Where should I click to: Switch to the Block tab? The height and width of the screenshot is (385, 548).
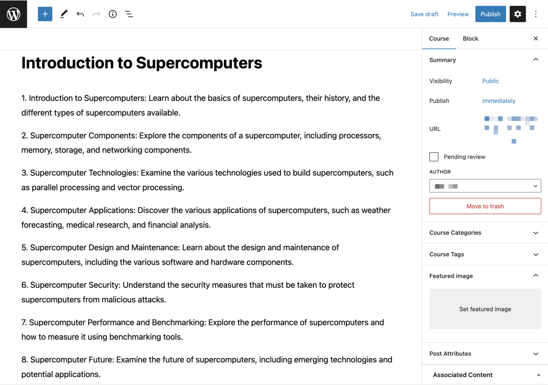point(470,39)
